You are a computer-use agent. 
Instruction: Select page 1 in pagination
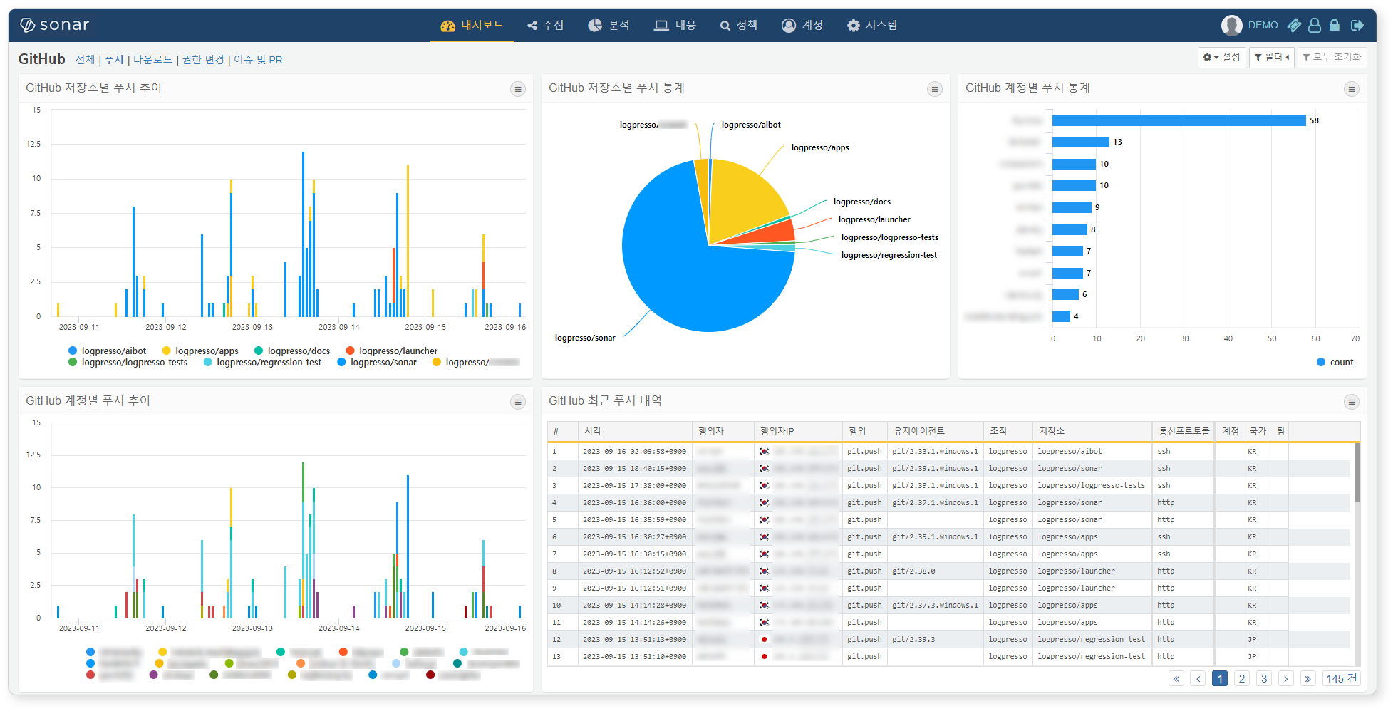1220,679
